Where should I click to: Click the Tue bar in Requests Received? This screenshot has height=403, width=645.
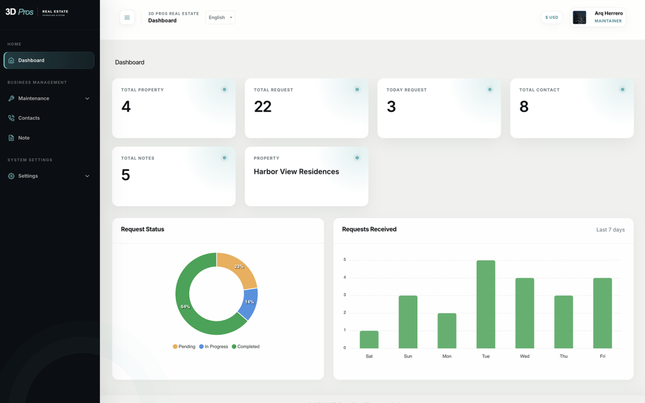pos(486,304)
